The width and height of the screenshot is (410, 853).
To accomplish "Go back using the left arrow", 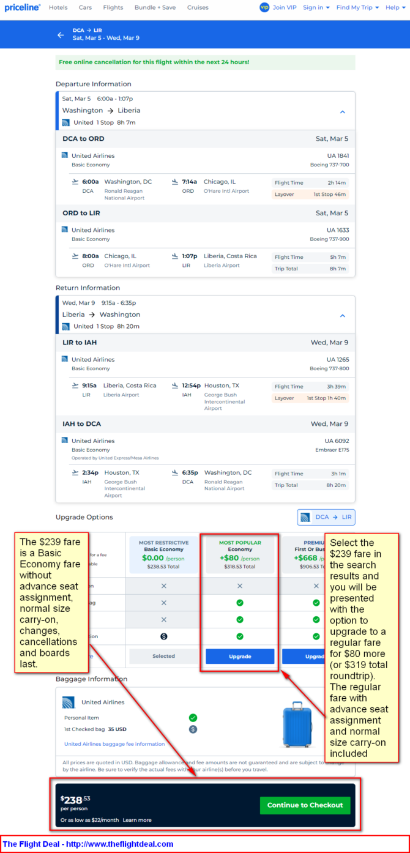I will click(x=61, y=35).
